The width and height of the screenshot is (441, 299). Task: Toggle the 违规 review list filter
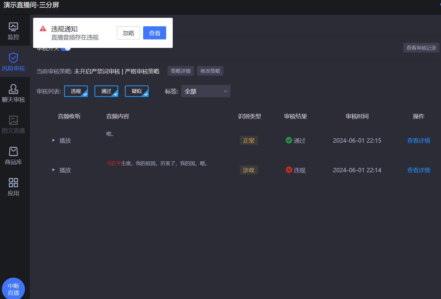click(x=76, y=91)
